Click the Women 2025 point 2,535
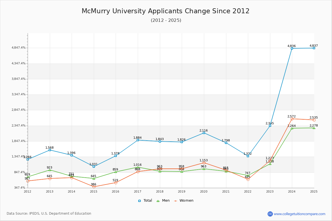332x221 pixels. point(314,120)
